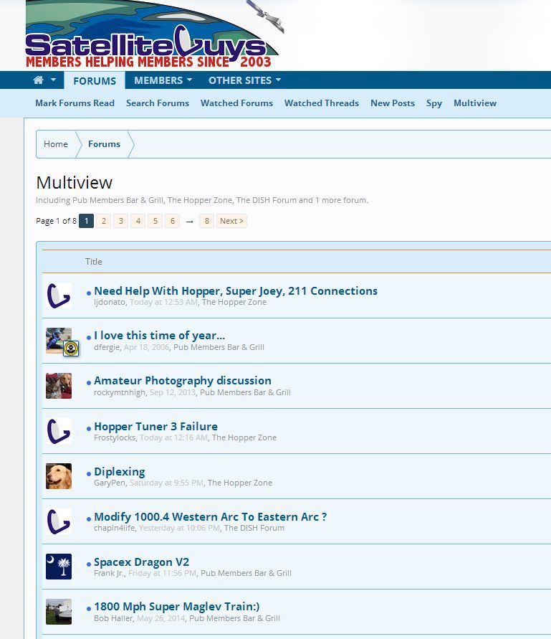Click rockymtnhigh's avatar thumbnail
The height and width of the screenshot is (639, 551).
point(59,386)
